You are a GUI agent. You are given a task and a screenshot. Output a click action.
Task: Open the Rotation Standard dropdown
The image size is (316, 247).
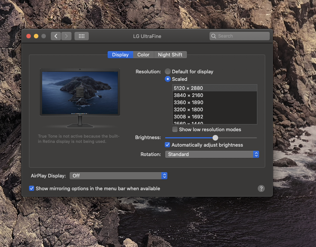point(212,154)
